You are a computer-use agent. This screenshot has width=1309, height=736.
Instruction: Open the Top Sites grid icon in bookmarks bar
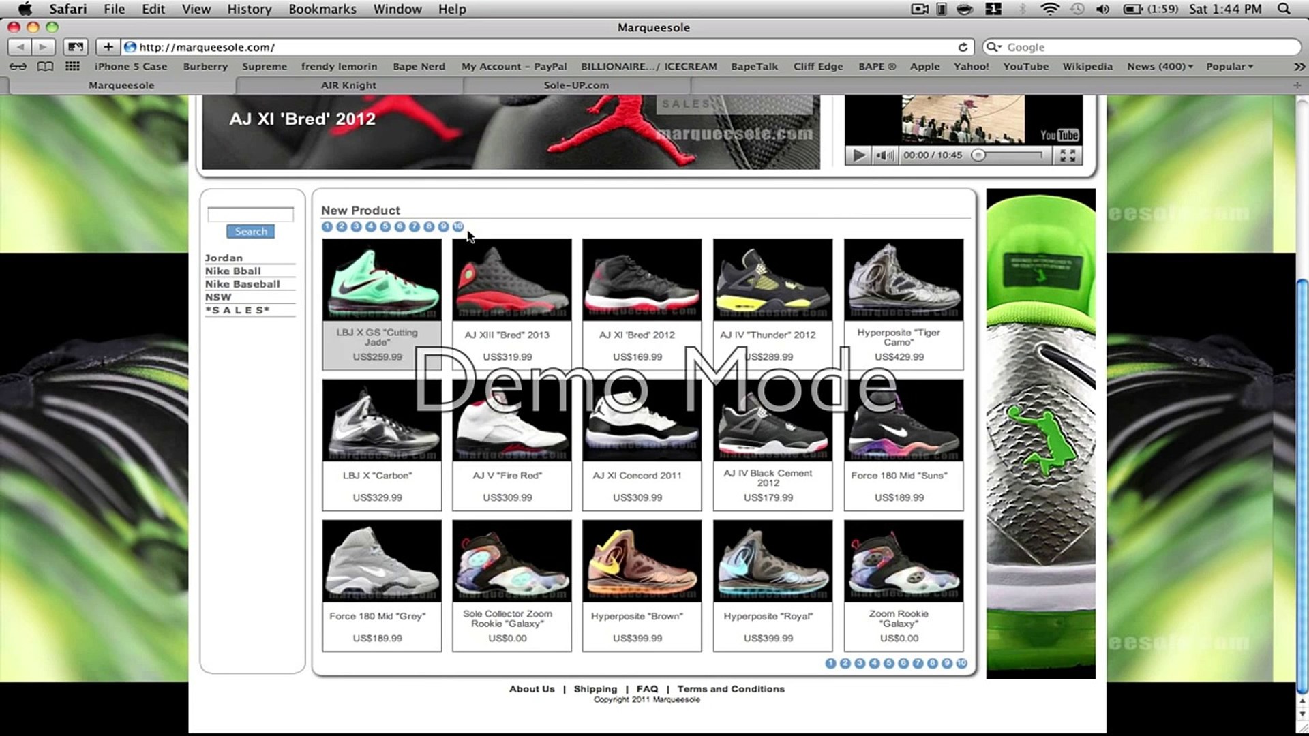(x=72, y=66)
